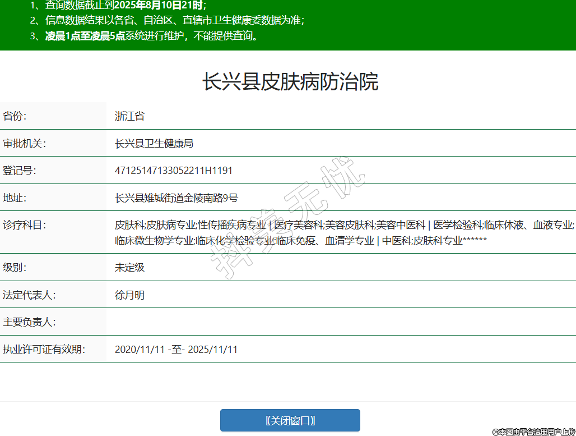Click the hospital title 长兴县皮肤病防治院
The image size is (576, 436).
click(290, 82)
